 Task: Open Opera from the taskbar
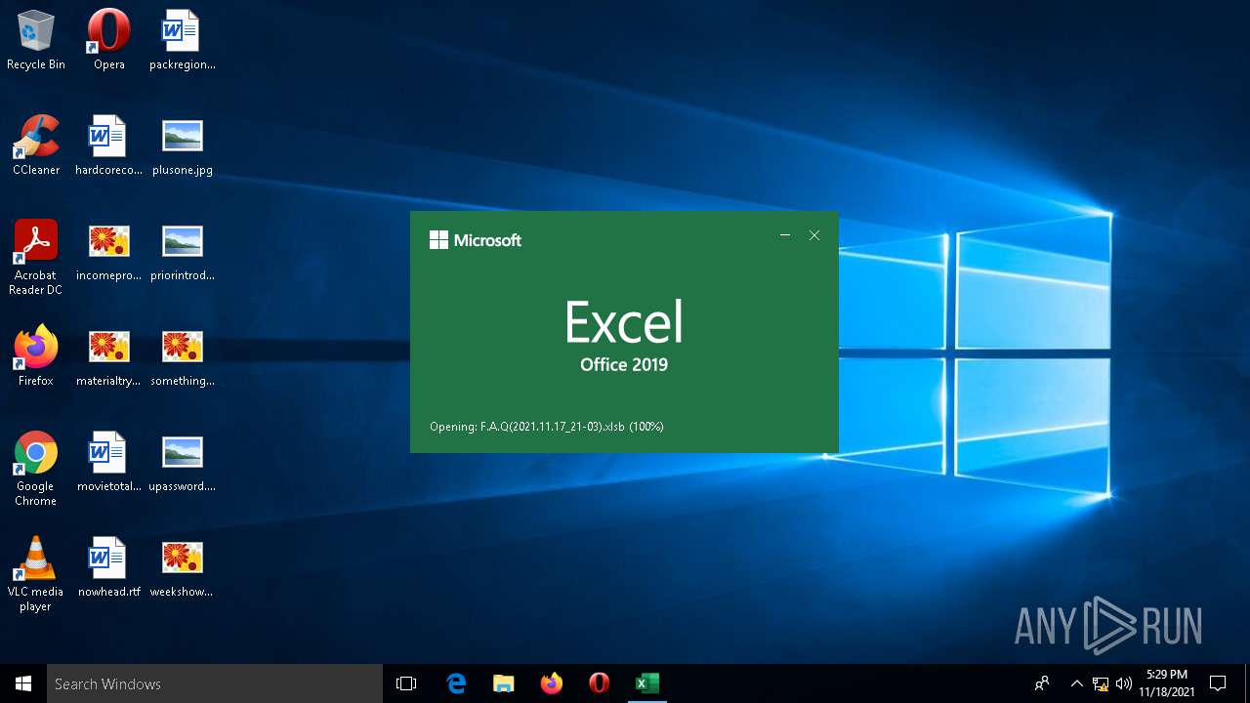click(x=600, y=683)
